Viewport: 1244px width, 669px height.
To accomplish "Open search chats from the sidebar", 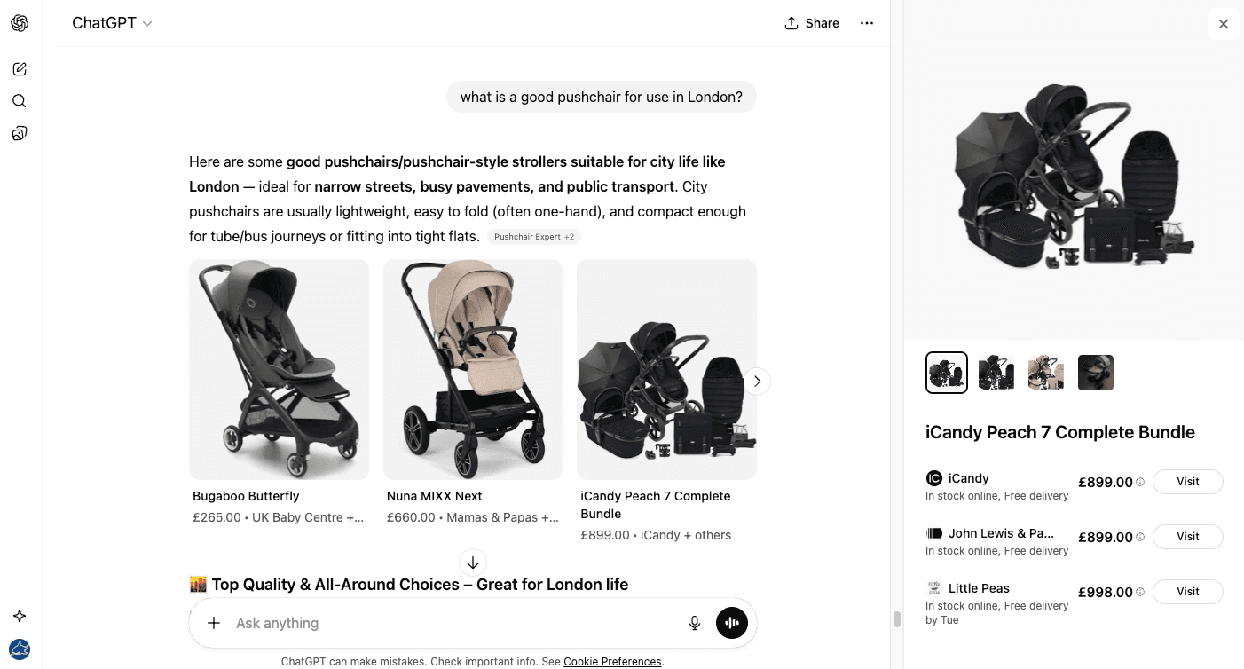I will point(20,101).
